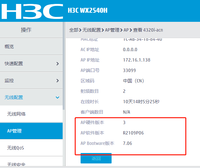Select the 客户端数目 value N/A
This screenshot has height=168, width=200.
(127, 112)
